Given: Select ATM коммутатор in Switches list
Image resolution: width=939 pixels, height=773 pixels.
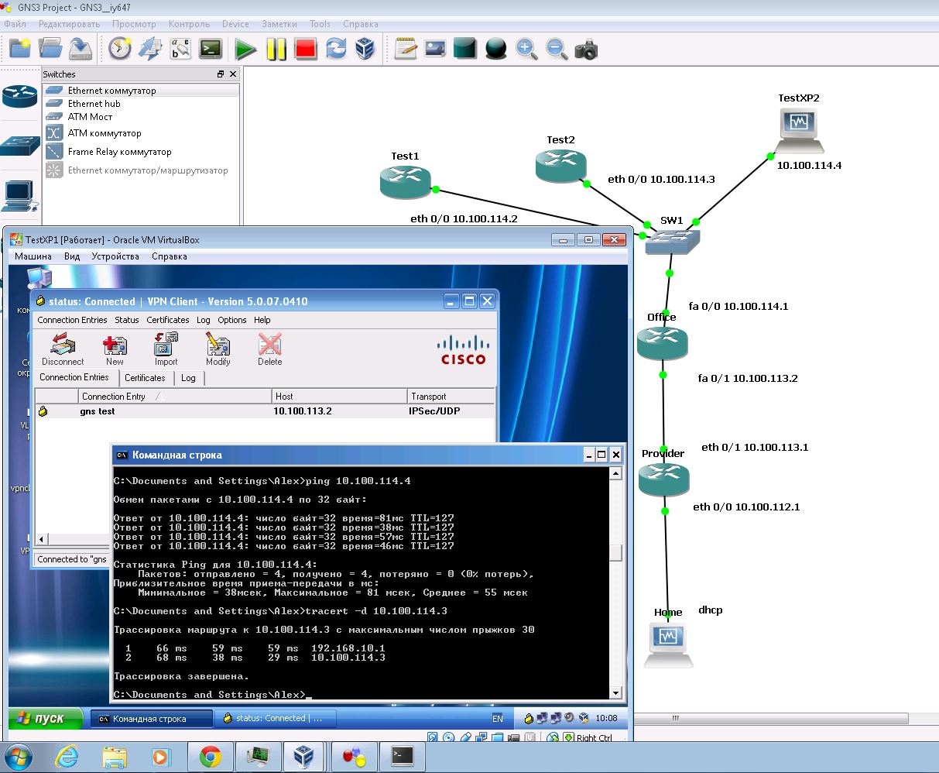Looking at the screenshot, I should pos(142,133).
